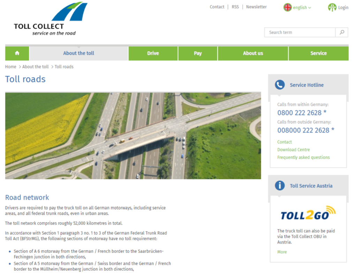Click into the Search term field

point(300,32)
